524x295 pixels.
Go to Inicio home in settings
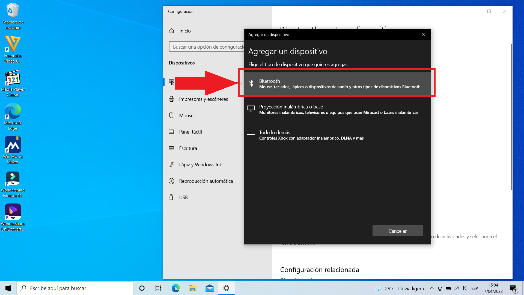(x=185, y=31)
